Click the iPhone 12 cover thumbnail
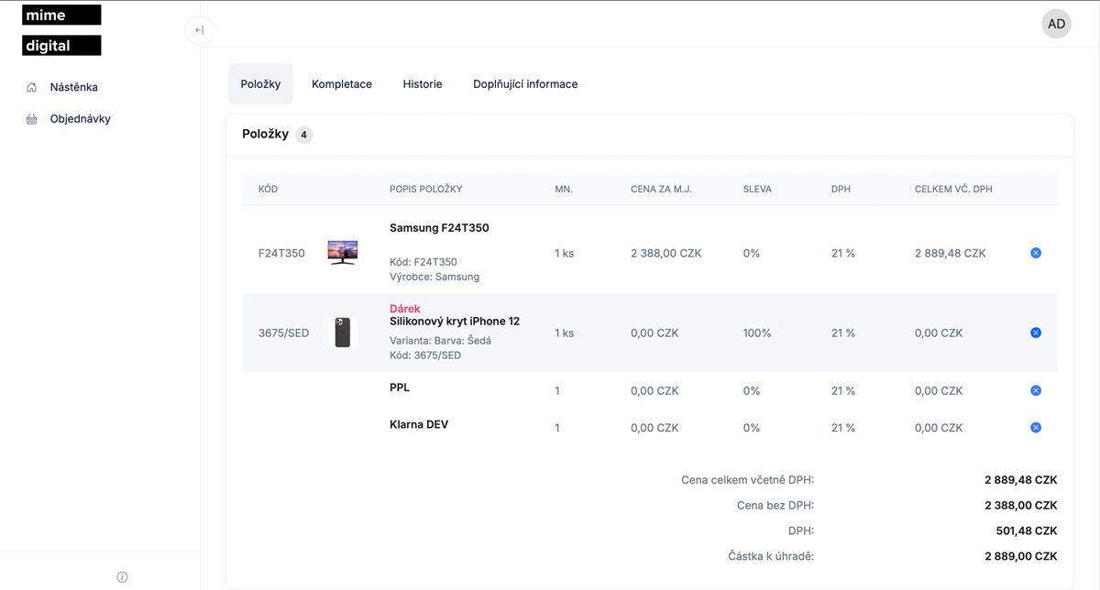 pyautogui.click(x=342, y=333)
